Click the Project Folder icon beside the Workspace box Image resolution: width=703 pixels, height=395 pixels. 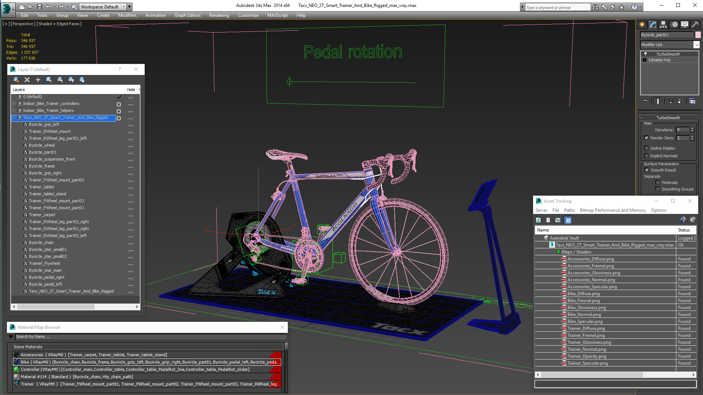[x=75, y=7]
